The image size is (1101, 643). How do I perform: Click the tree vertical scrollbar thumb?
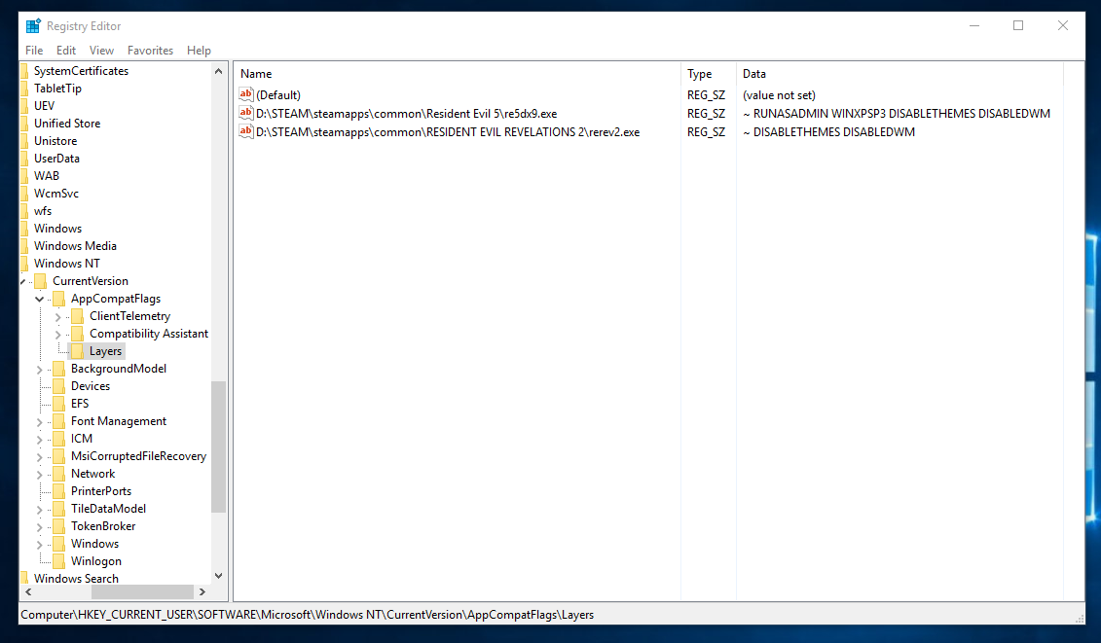[218, 447]
